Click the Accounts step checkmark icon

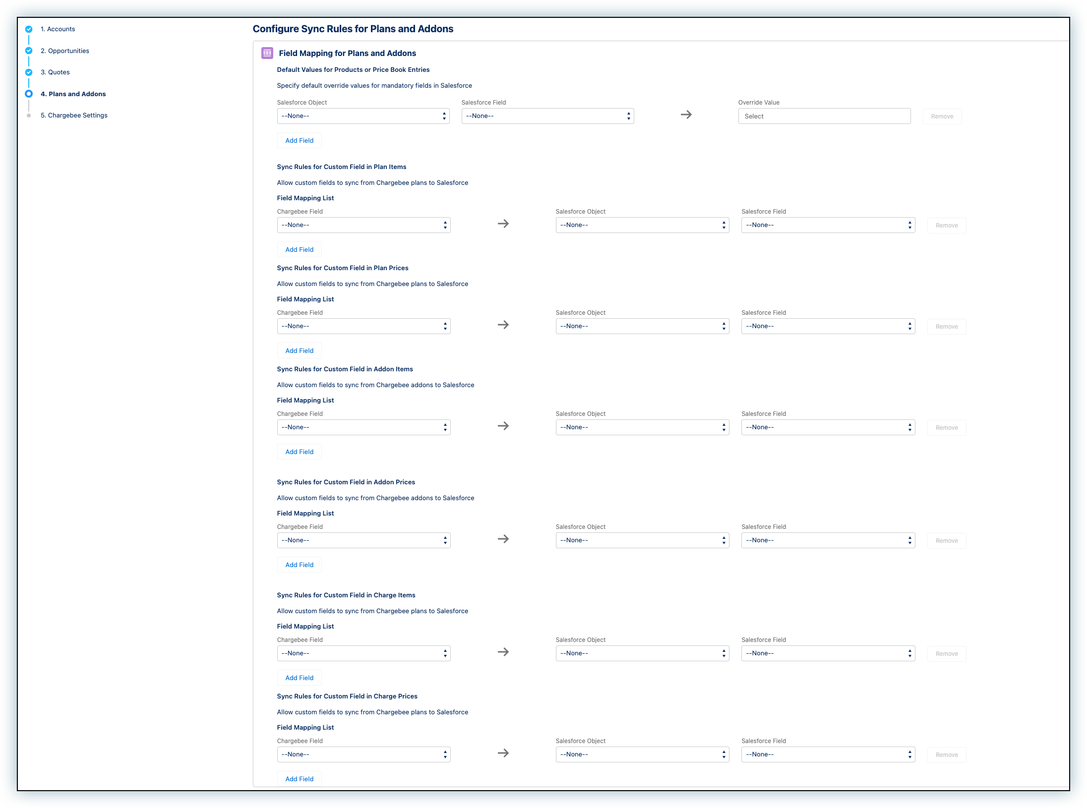(x=29, y=29)
